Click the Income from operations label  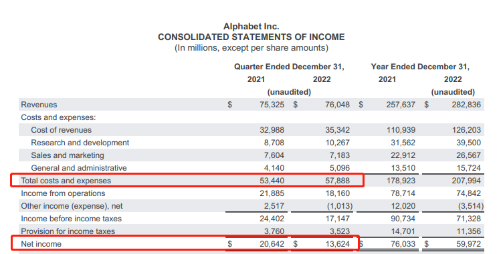[63, 193]
